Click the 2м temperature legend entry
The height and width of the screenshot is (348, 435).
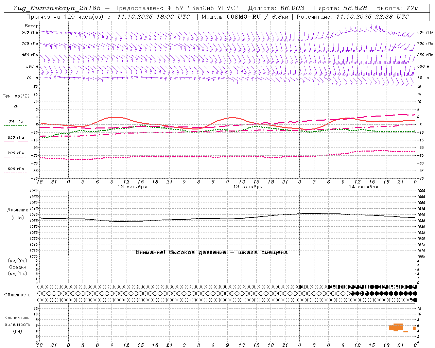tap(16, 106)
